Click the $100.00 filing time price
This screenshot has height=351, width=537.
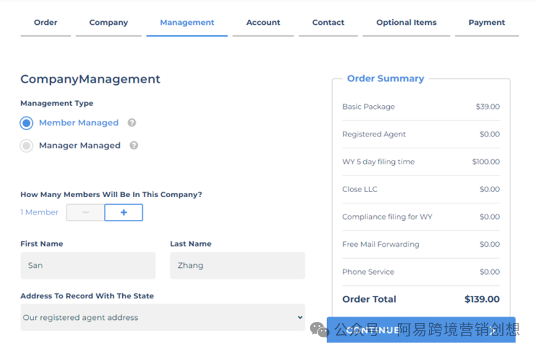tap(486, 162)
